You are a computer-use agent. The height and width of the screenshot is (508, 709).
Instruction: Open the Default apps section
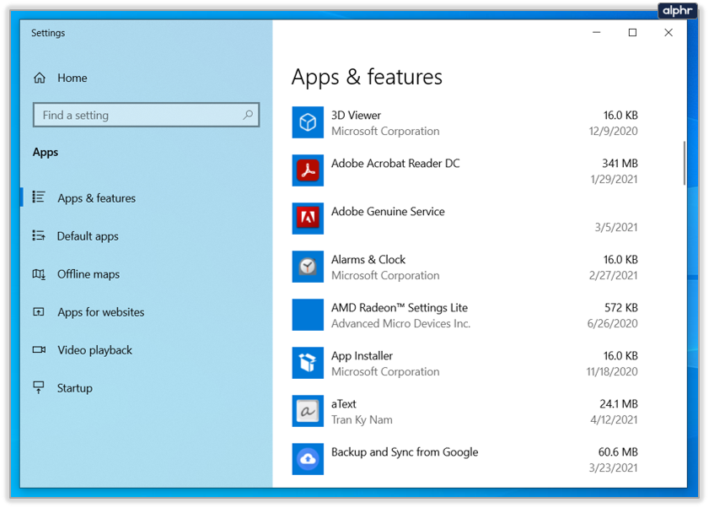(88, 236)
